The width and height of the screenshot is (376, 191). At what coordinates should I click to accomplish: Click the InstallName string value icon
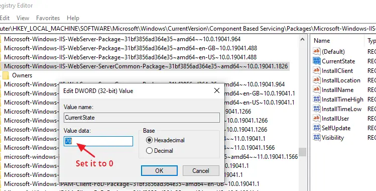pyautogui.click(x=317, y=90)
